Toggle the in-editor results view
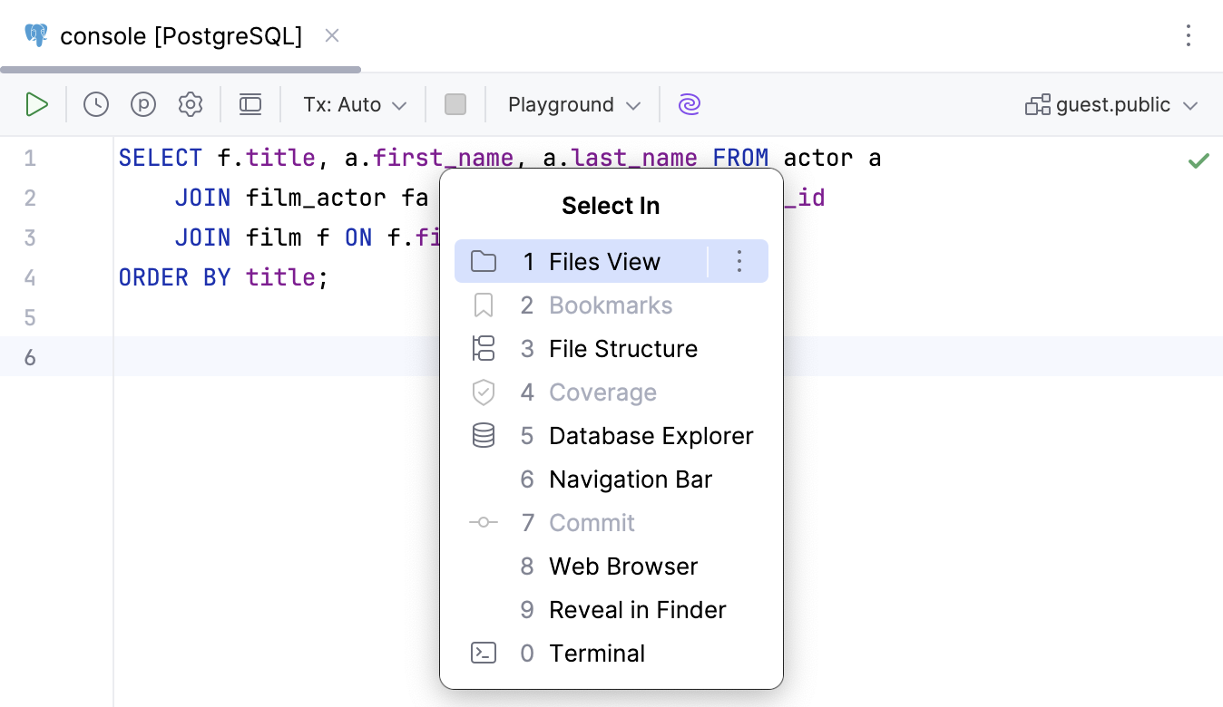This screenshot has width=1223, height=707. click(x=250, y=103)
